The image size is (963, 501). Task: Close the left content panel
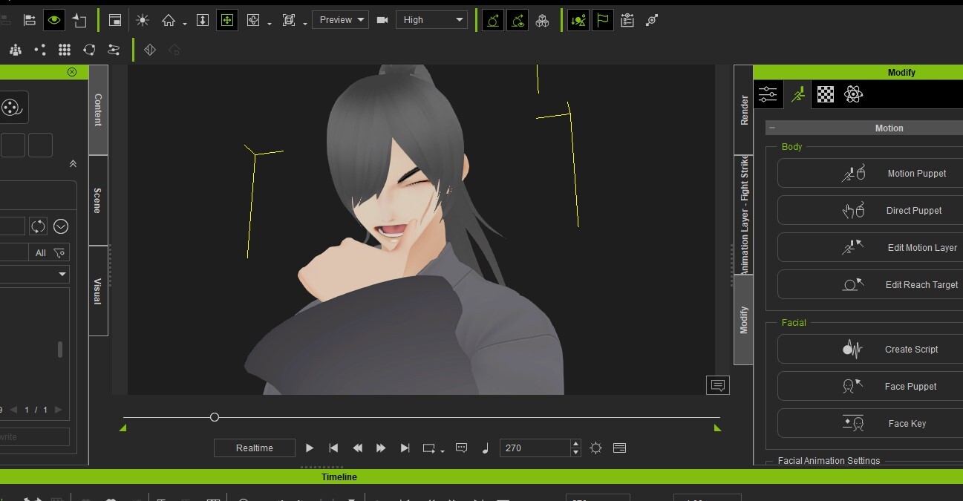coord(72,72)
